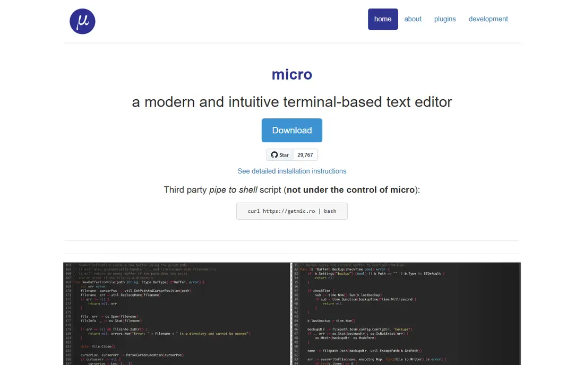Open the 29,767 stargazers count
Viewport: 584px width, 365px height.
[x=305, y=155]
